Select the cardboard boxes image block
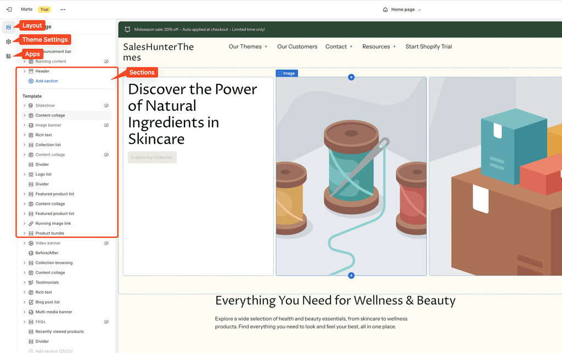 (x=496, y=176)
